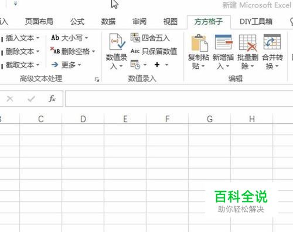Click the formula bar cancel X
Image resolution: width=293 pixels, height=232 pixels.
tap(10, 99)
